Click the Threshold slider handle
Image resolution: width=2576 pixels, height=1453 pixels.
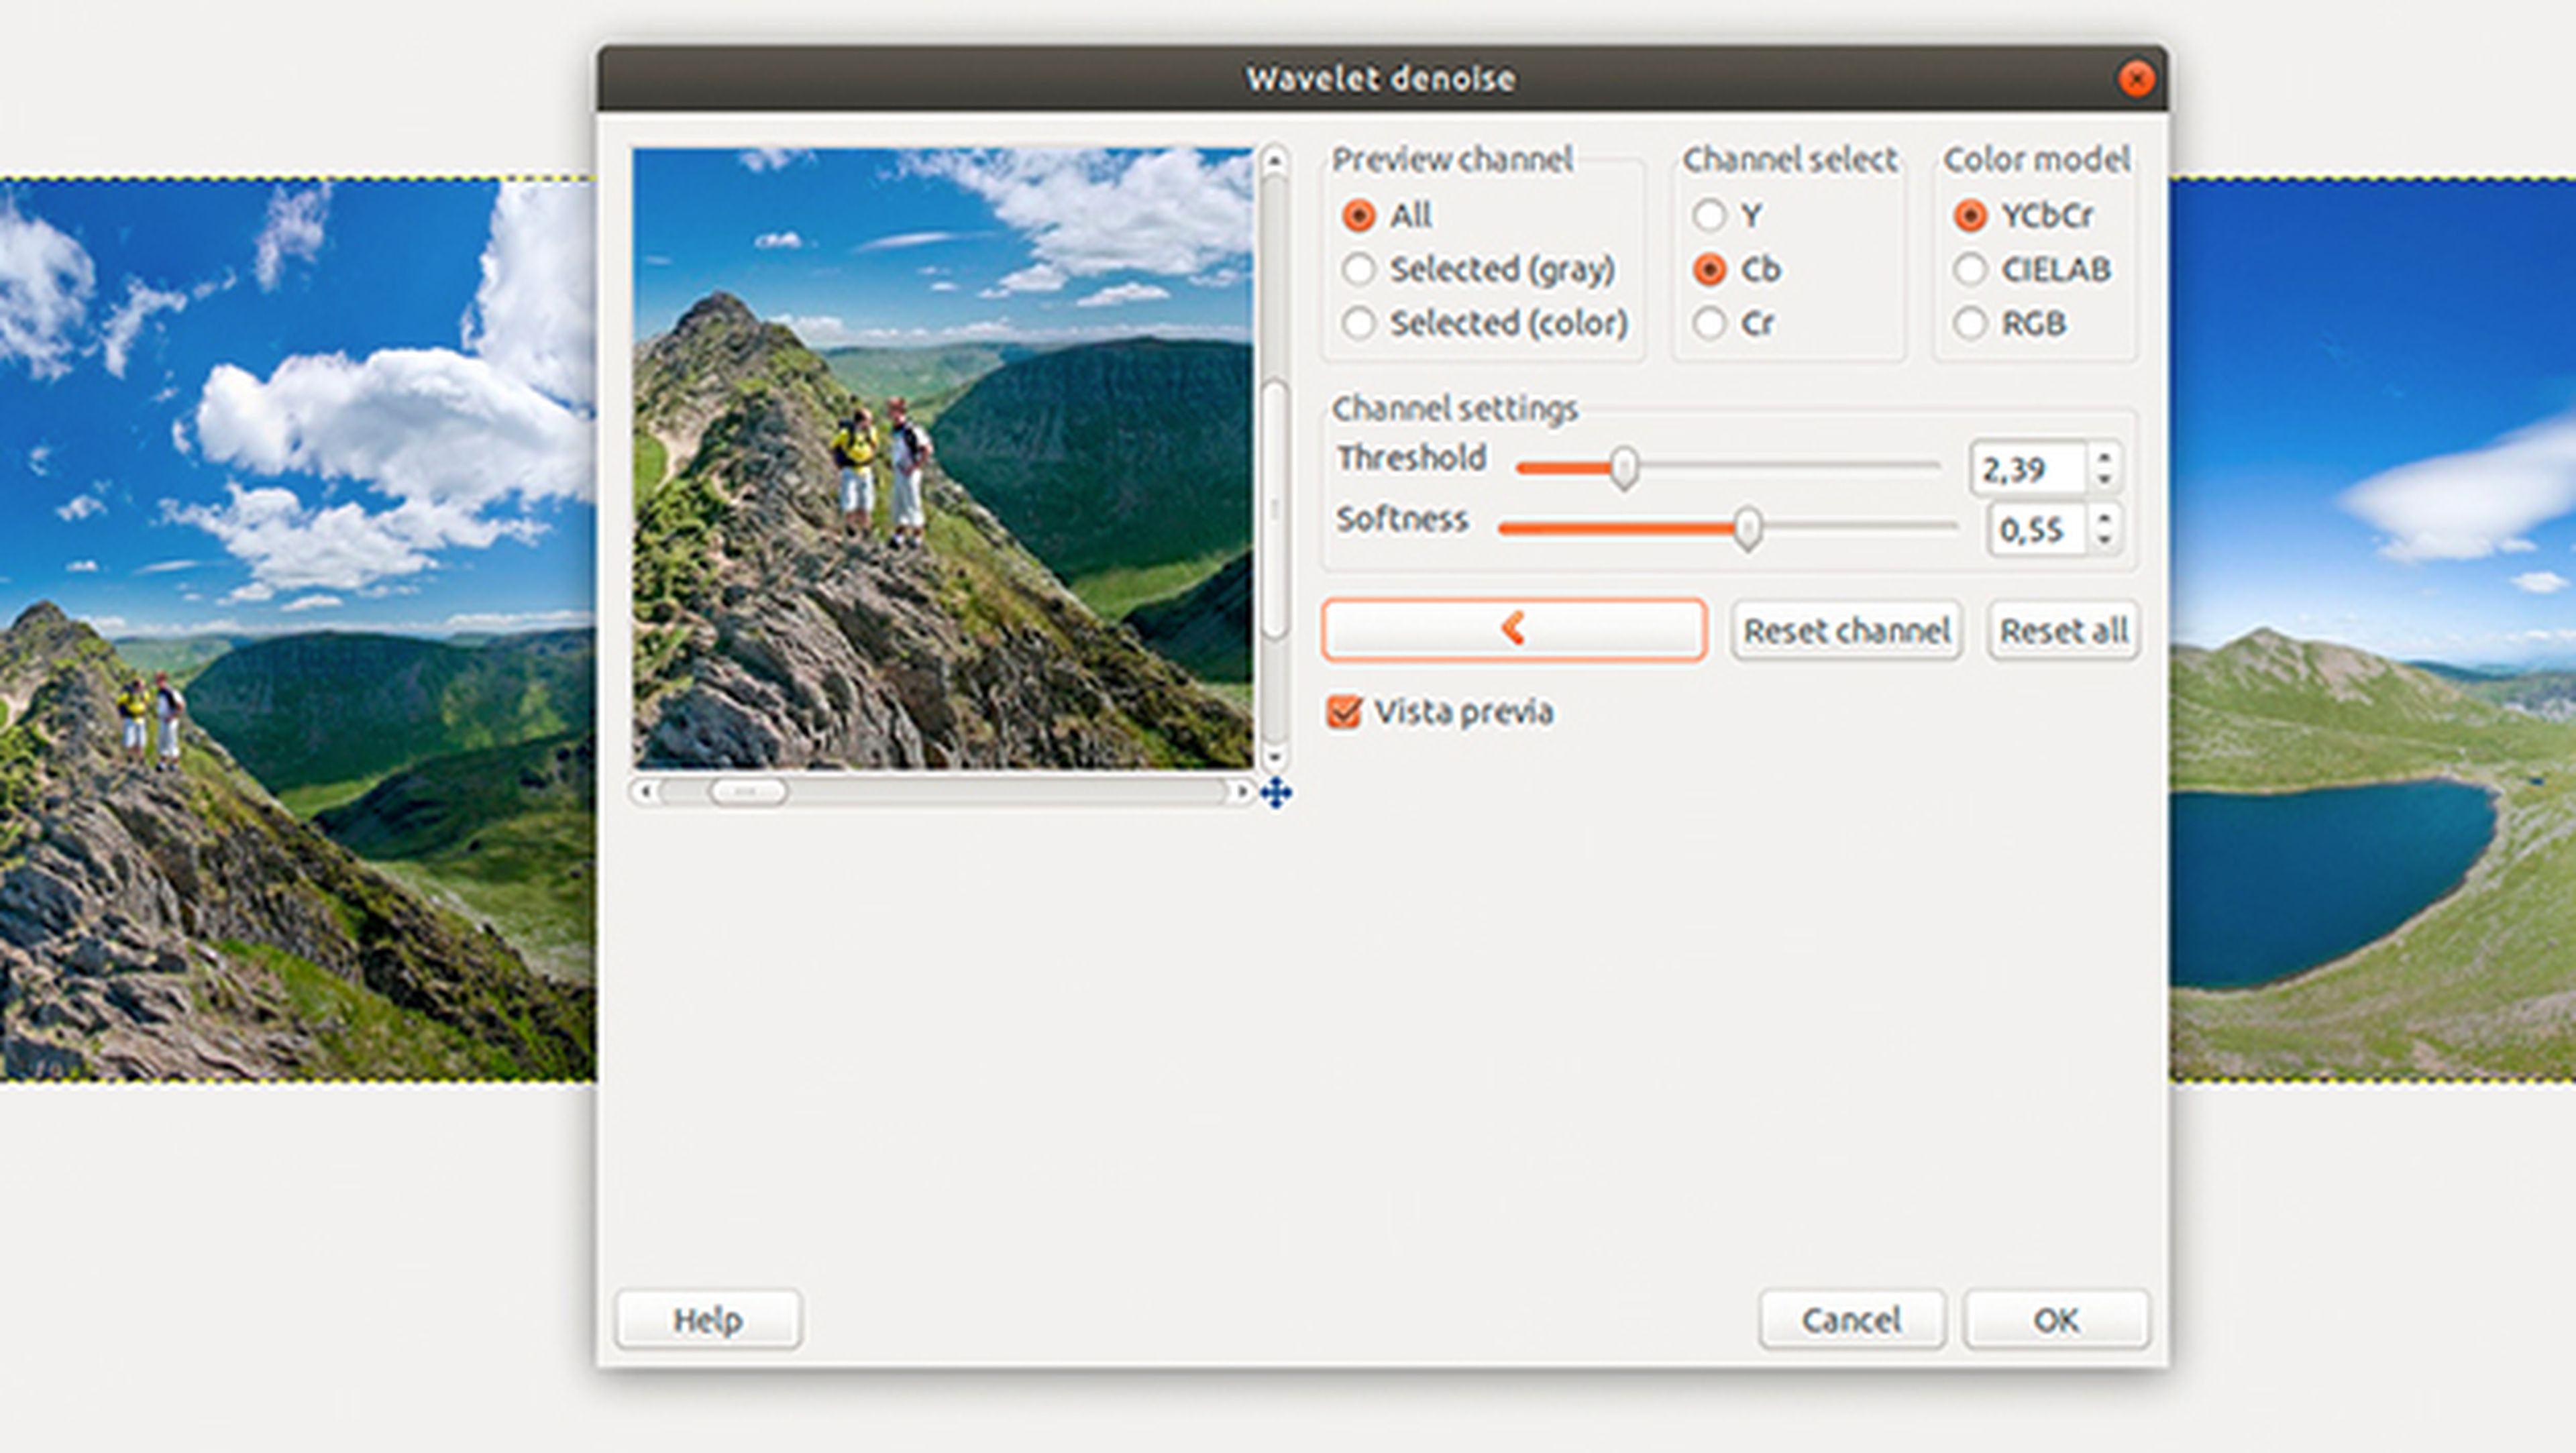[1624, 468]
